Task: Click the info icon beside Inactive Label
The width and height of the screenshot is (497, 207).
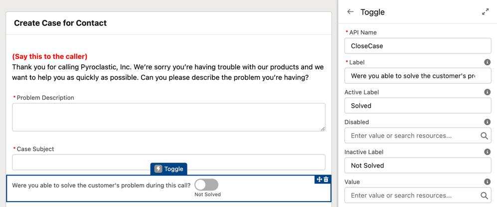Action: click(488, 152)
